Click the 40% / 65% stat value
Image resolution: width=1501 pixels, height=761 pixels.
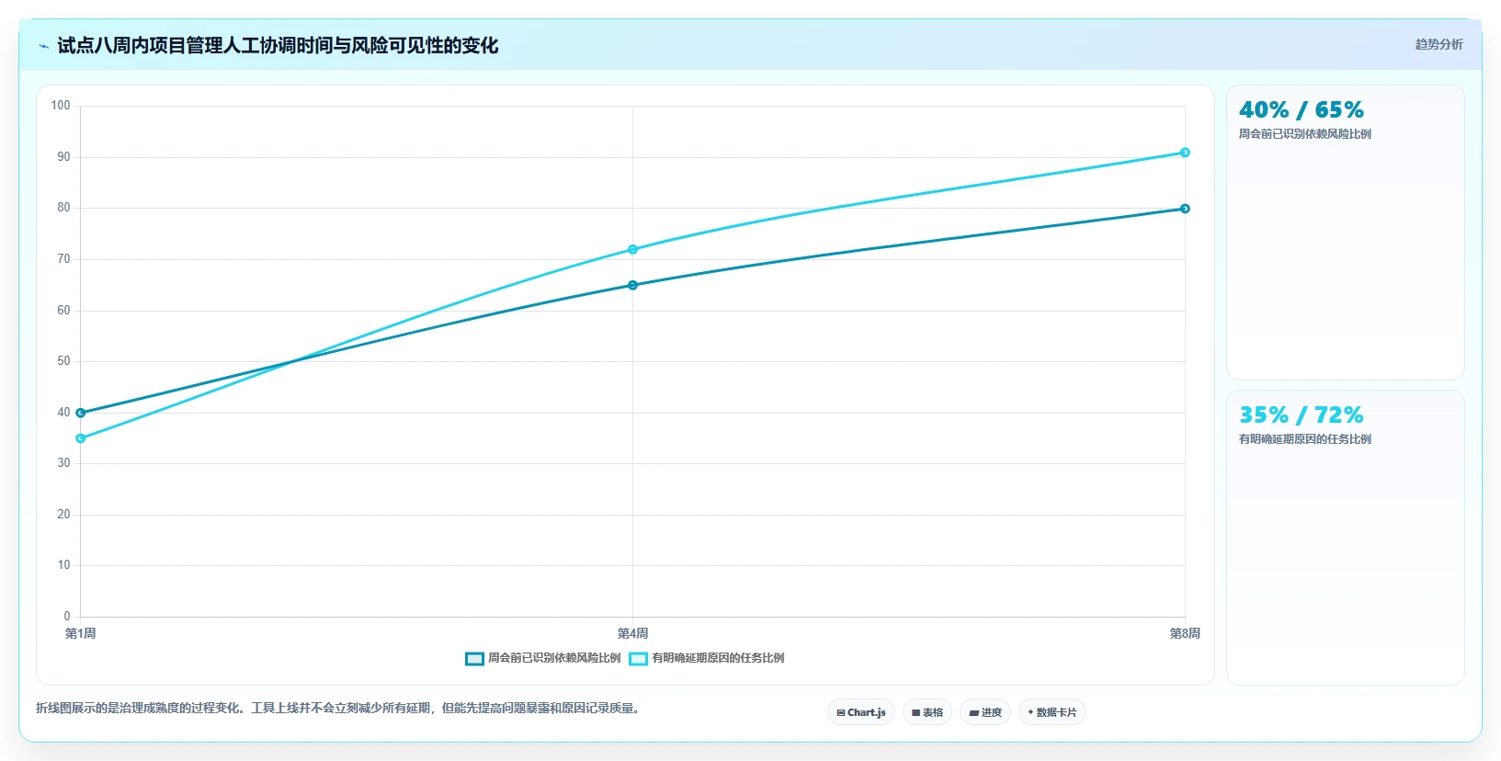(x=1302, y=110)
